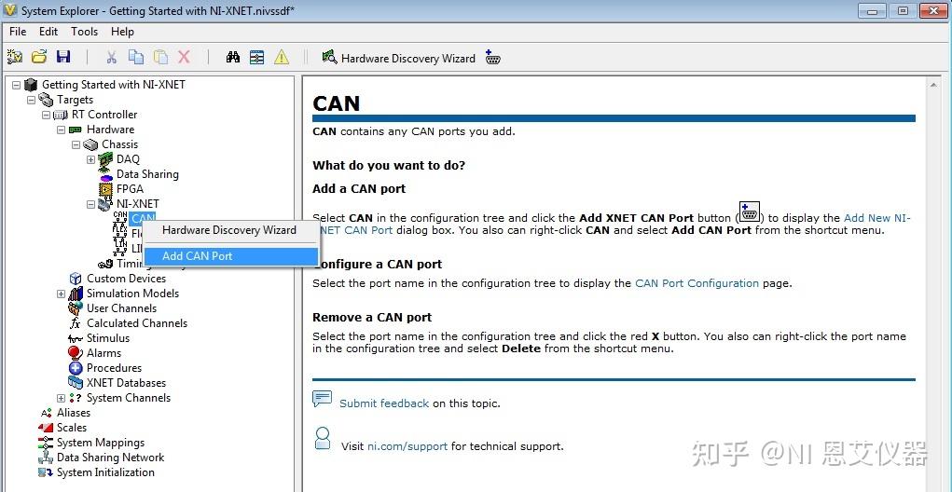Screen dimensions: 952x492
Task: Expand the Simulation Models node
Action: (x=61, y=294)
